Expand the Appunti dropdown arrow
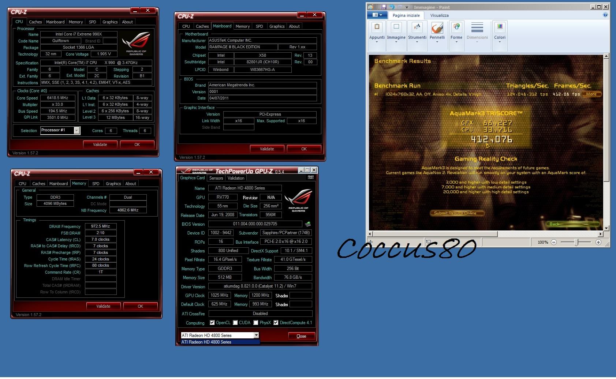 coord(377,42)
